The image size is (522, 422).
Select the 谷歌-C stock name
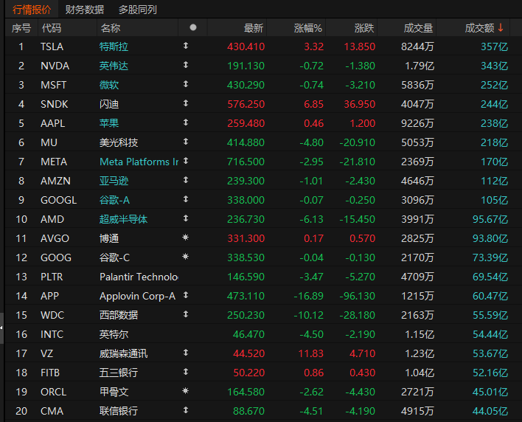(x=114, y=257)
